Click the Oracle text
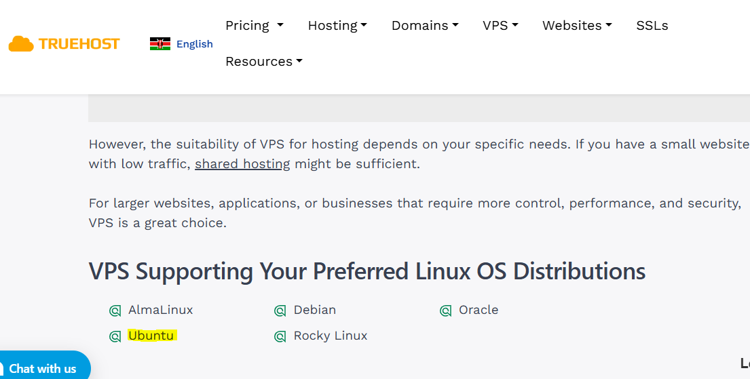750x379 pixels. coord(479,310)
